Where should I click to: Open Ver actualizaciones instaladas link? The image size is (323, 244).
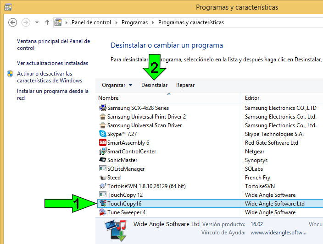pyautogui.click(x=52, y=63)
